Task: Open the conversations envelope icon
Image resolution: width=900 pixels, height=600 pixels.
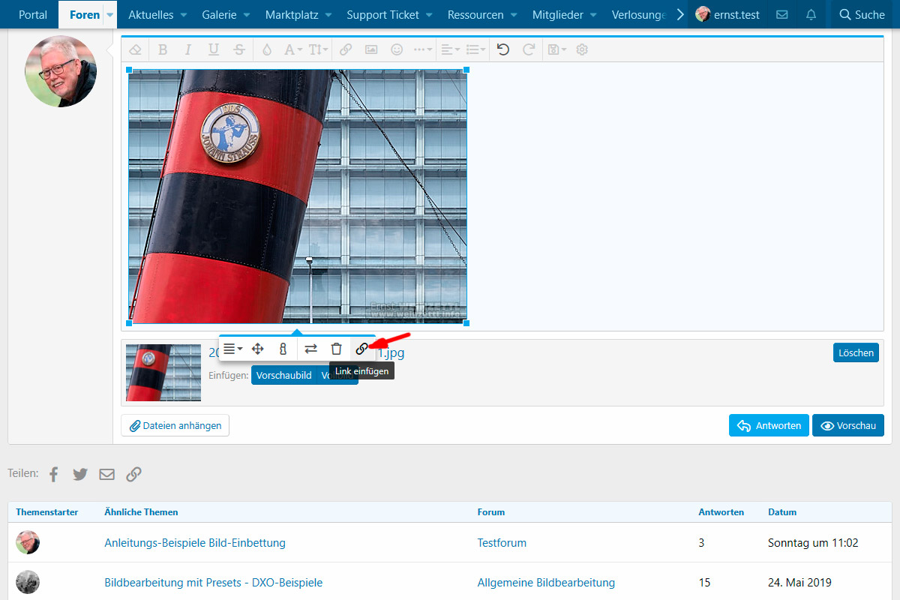Action: click(x=782, y=14)
